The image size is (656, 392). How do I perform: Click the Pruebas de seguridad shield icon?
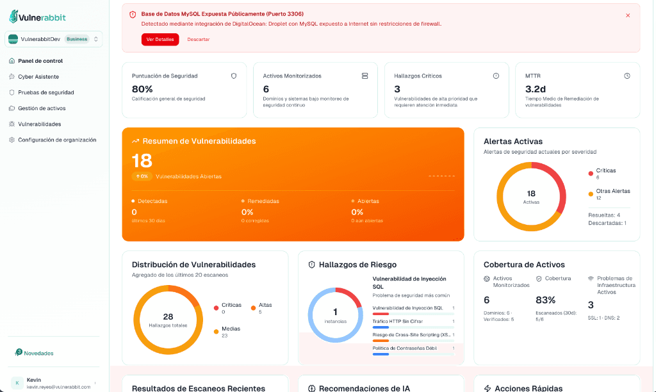[x=12, y=92]
